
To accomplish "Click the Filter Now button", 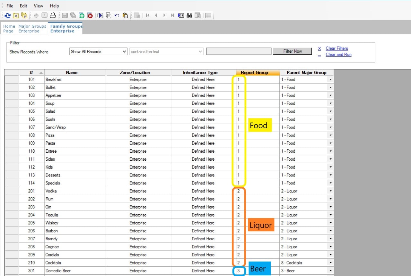I will (293, 51).
